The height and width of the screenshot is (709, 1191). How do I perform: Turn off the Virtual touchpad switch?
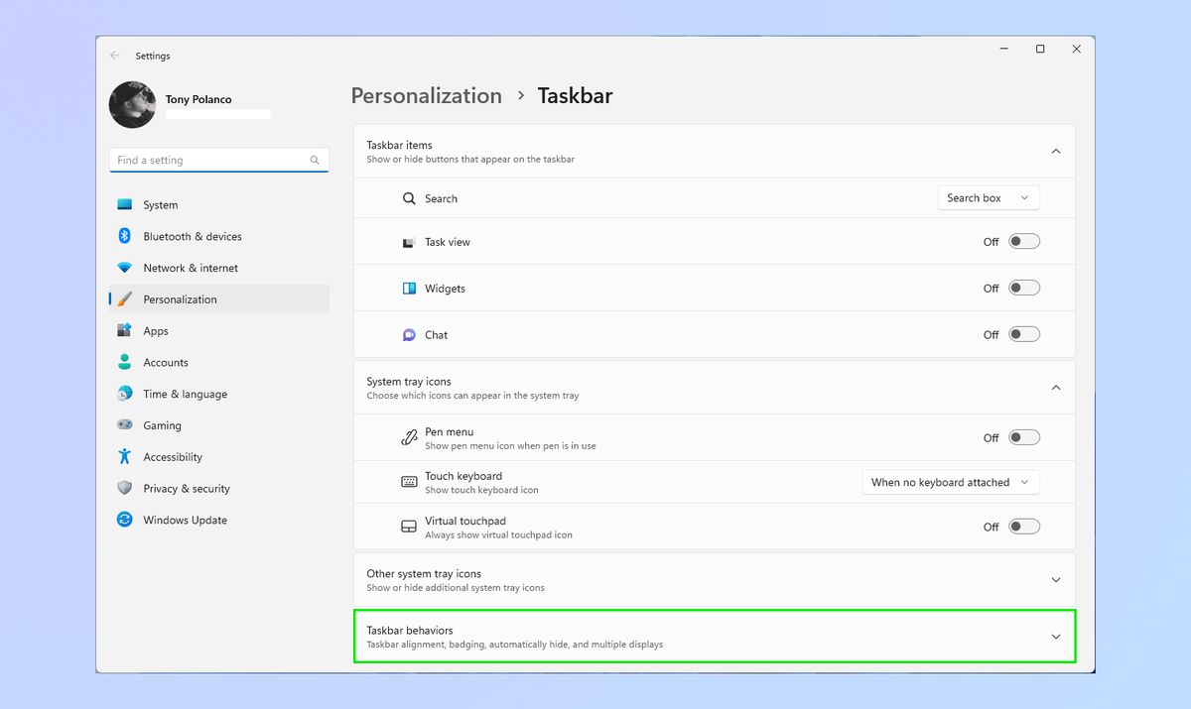(1024, 526)
